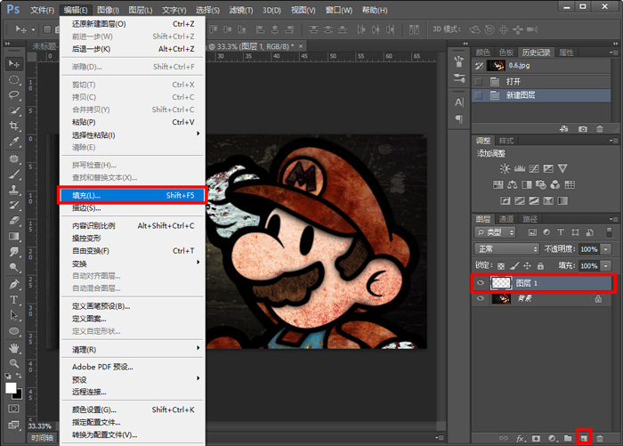Click the foreground color swatch
The image size is (623, 446).
point(11,388)
